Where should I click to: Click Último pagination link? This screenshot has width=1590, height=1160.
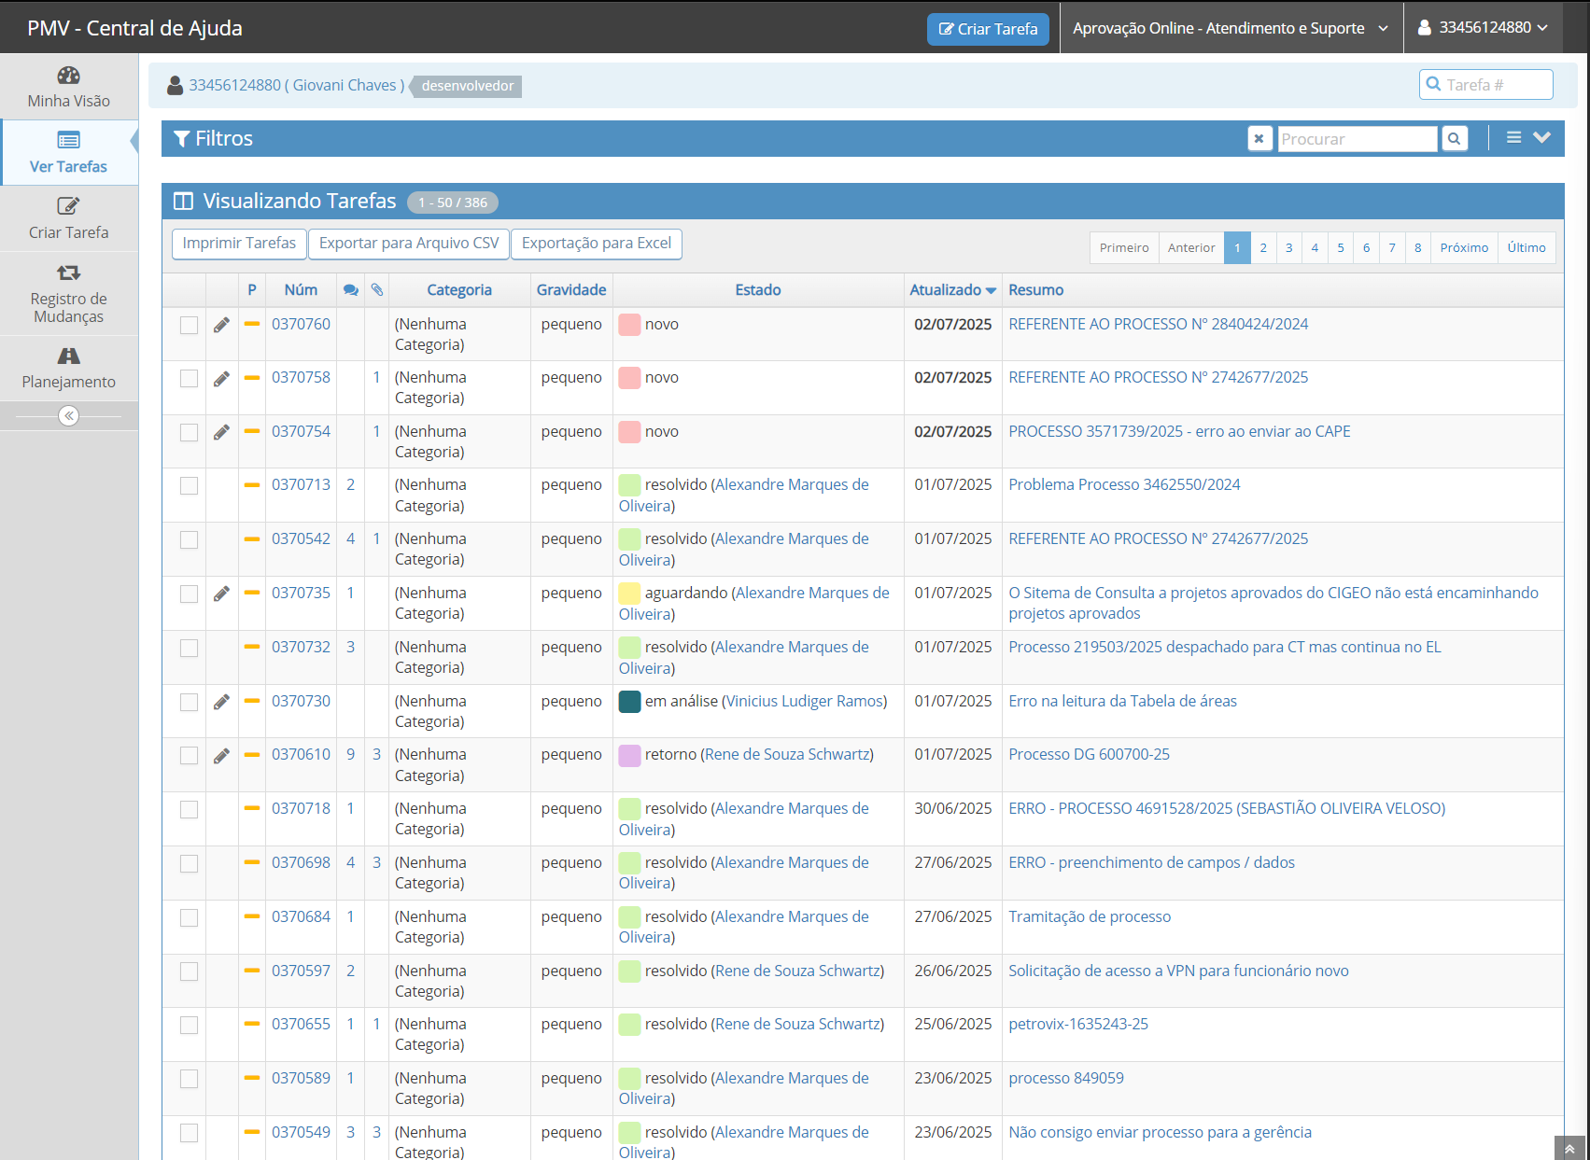tap(1527, 248)
